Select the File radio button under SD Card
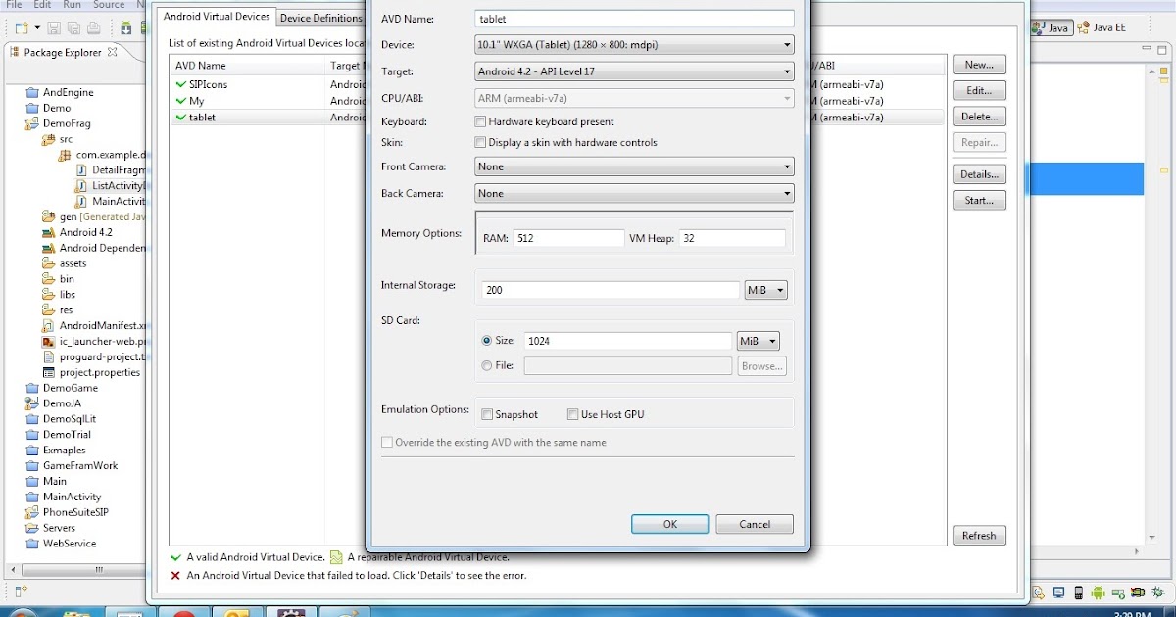 [x=486, y=365]
